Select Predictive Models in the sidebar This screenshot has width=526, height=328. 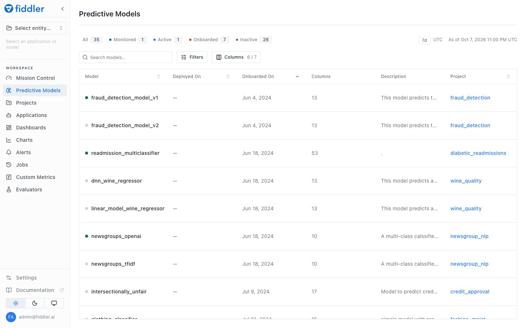tap(35, 90)
